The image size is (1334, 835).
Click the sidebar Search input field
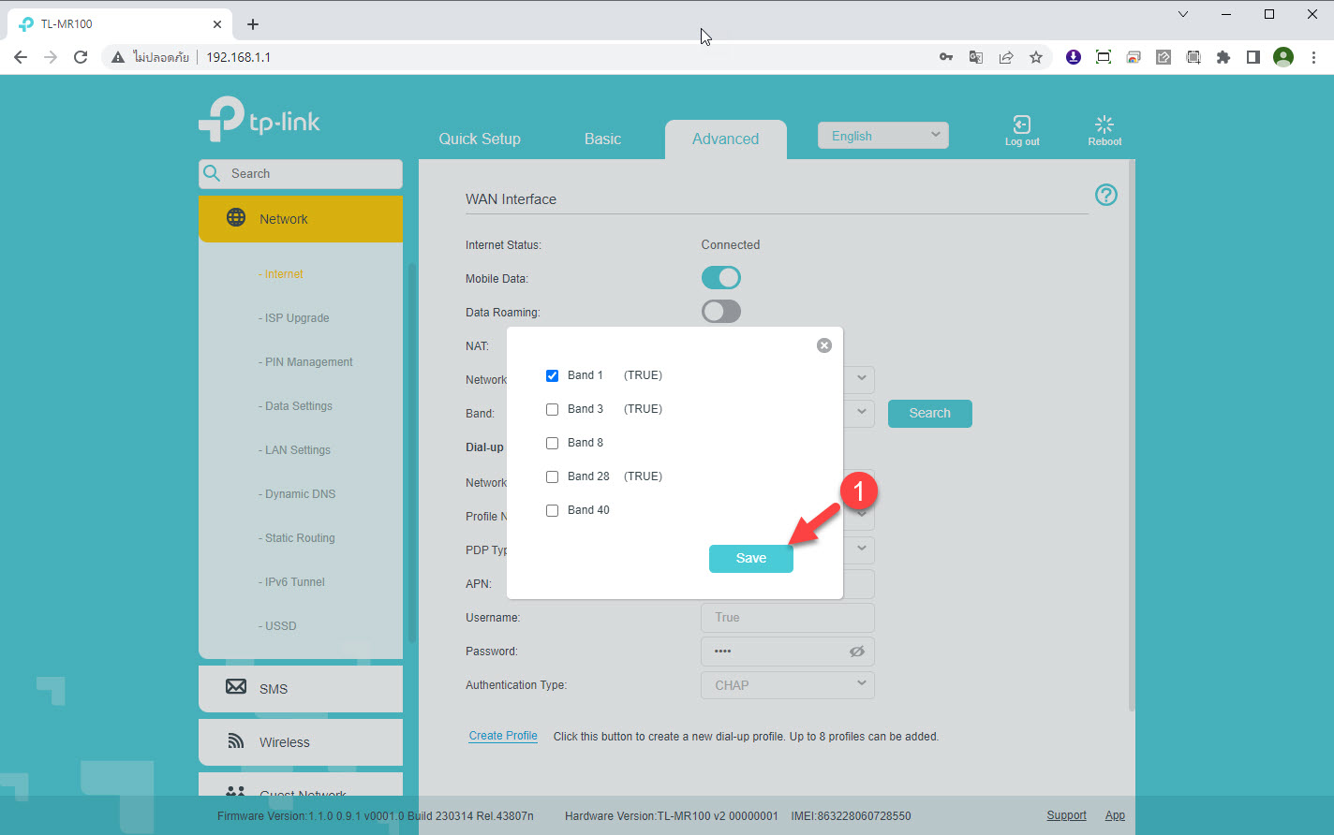click(x=309, y=174)
